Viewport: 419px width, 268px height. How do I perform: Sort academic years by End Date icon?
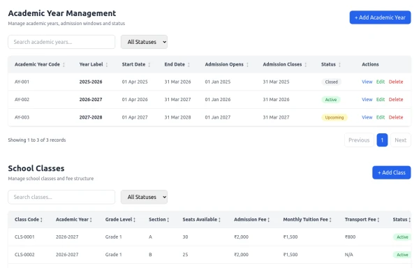click(x=189, y=65)
